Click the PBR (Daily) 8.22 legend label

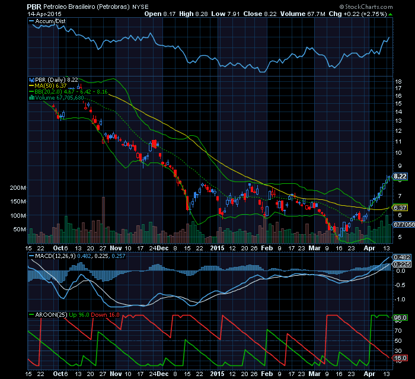[x=56, y=79]
